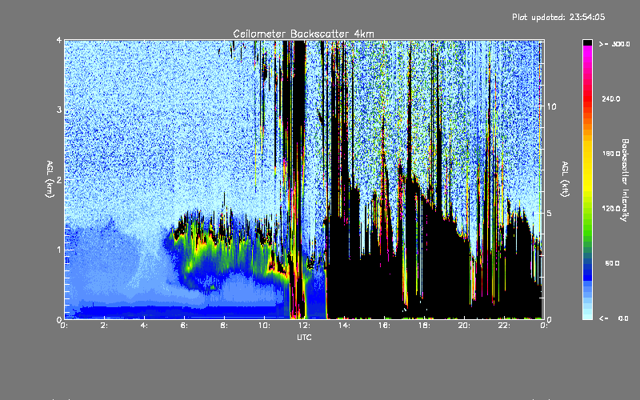Select the '16:' hour tick on UTC axis
Viewport: 640px width, 400px height.
click(384, 326)
